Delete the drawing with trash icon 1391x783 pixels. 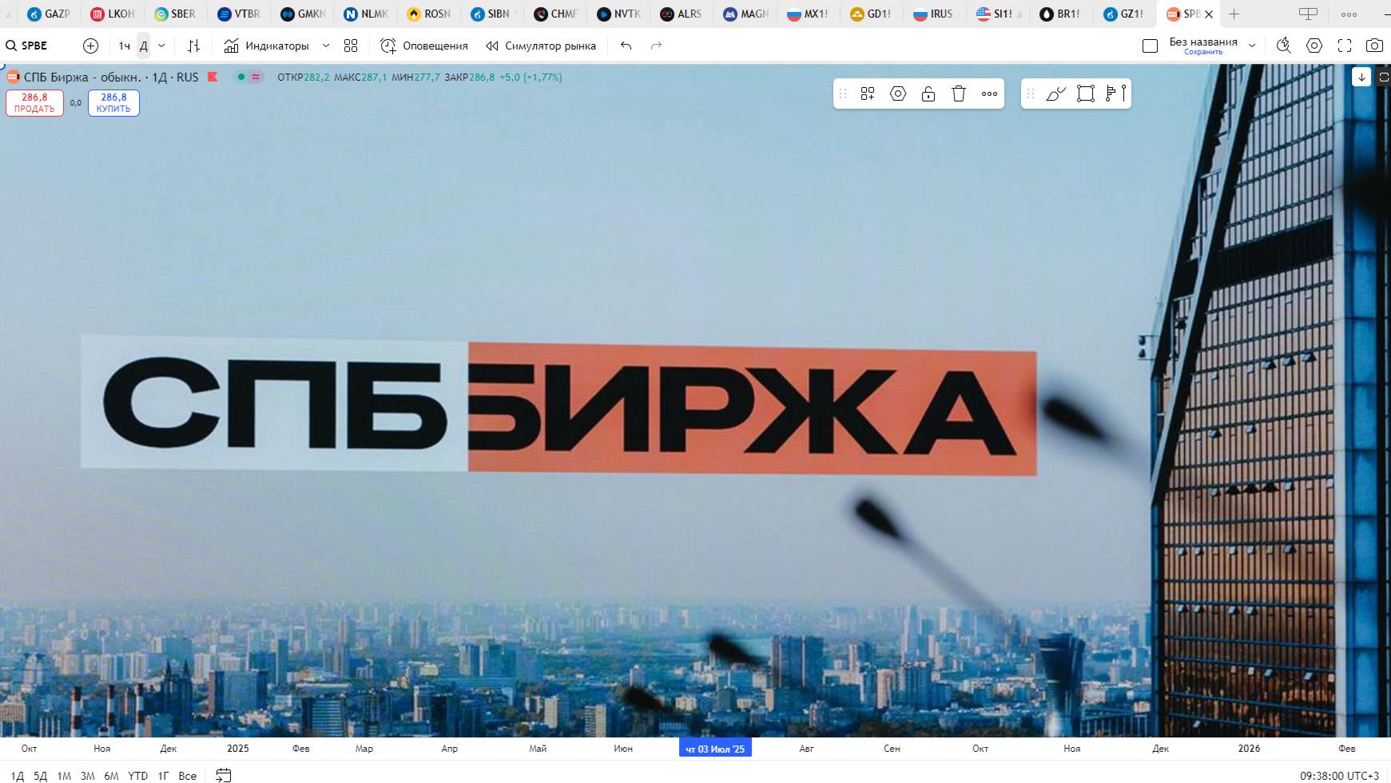(x=959, y=93)
